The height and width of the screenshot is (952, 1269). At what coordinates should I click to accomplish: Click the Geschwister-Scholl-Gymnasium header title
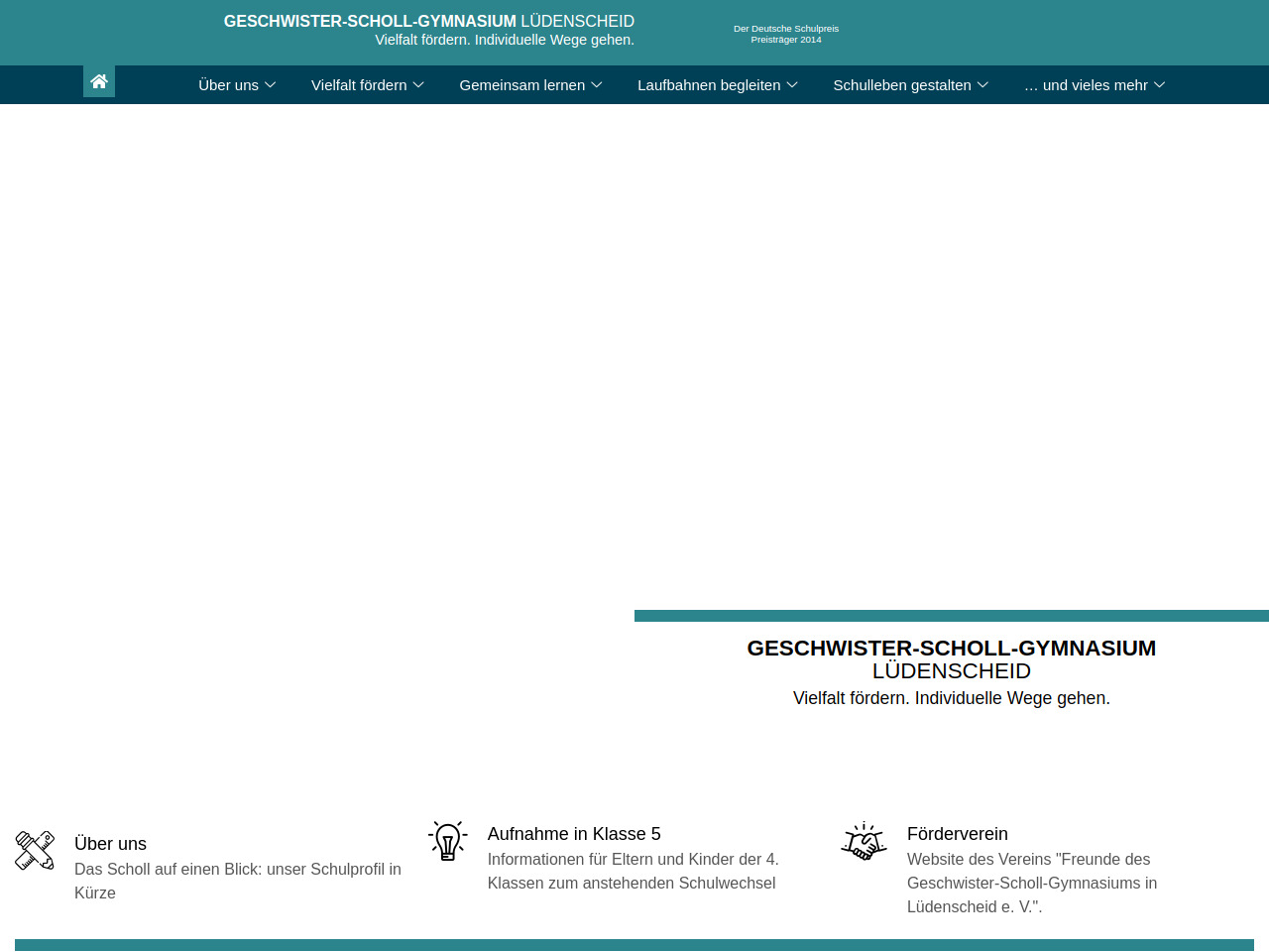coord(428,22)
